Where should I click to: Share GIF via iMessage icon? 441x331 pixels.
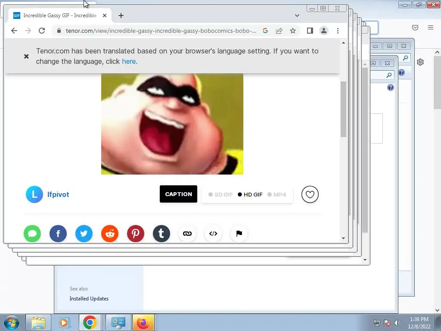32,234
